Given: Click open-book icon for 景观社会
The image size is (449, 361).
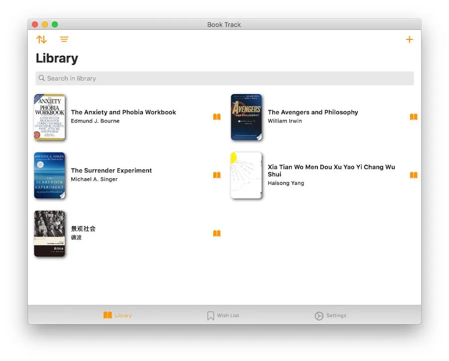Looking at the screenshot, I should pos(217,234).
